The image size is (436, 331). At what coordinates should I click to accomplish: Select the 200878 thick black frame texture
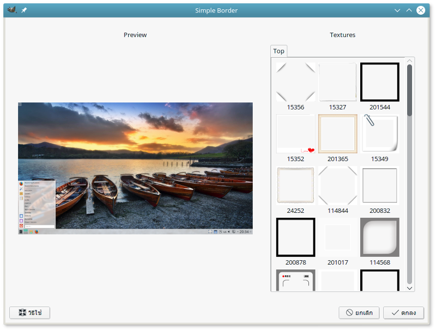coord(295,237)
